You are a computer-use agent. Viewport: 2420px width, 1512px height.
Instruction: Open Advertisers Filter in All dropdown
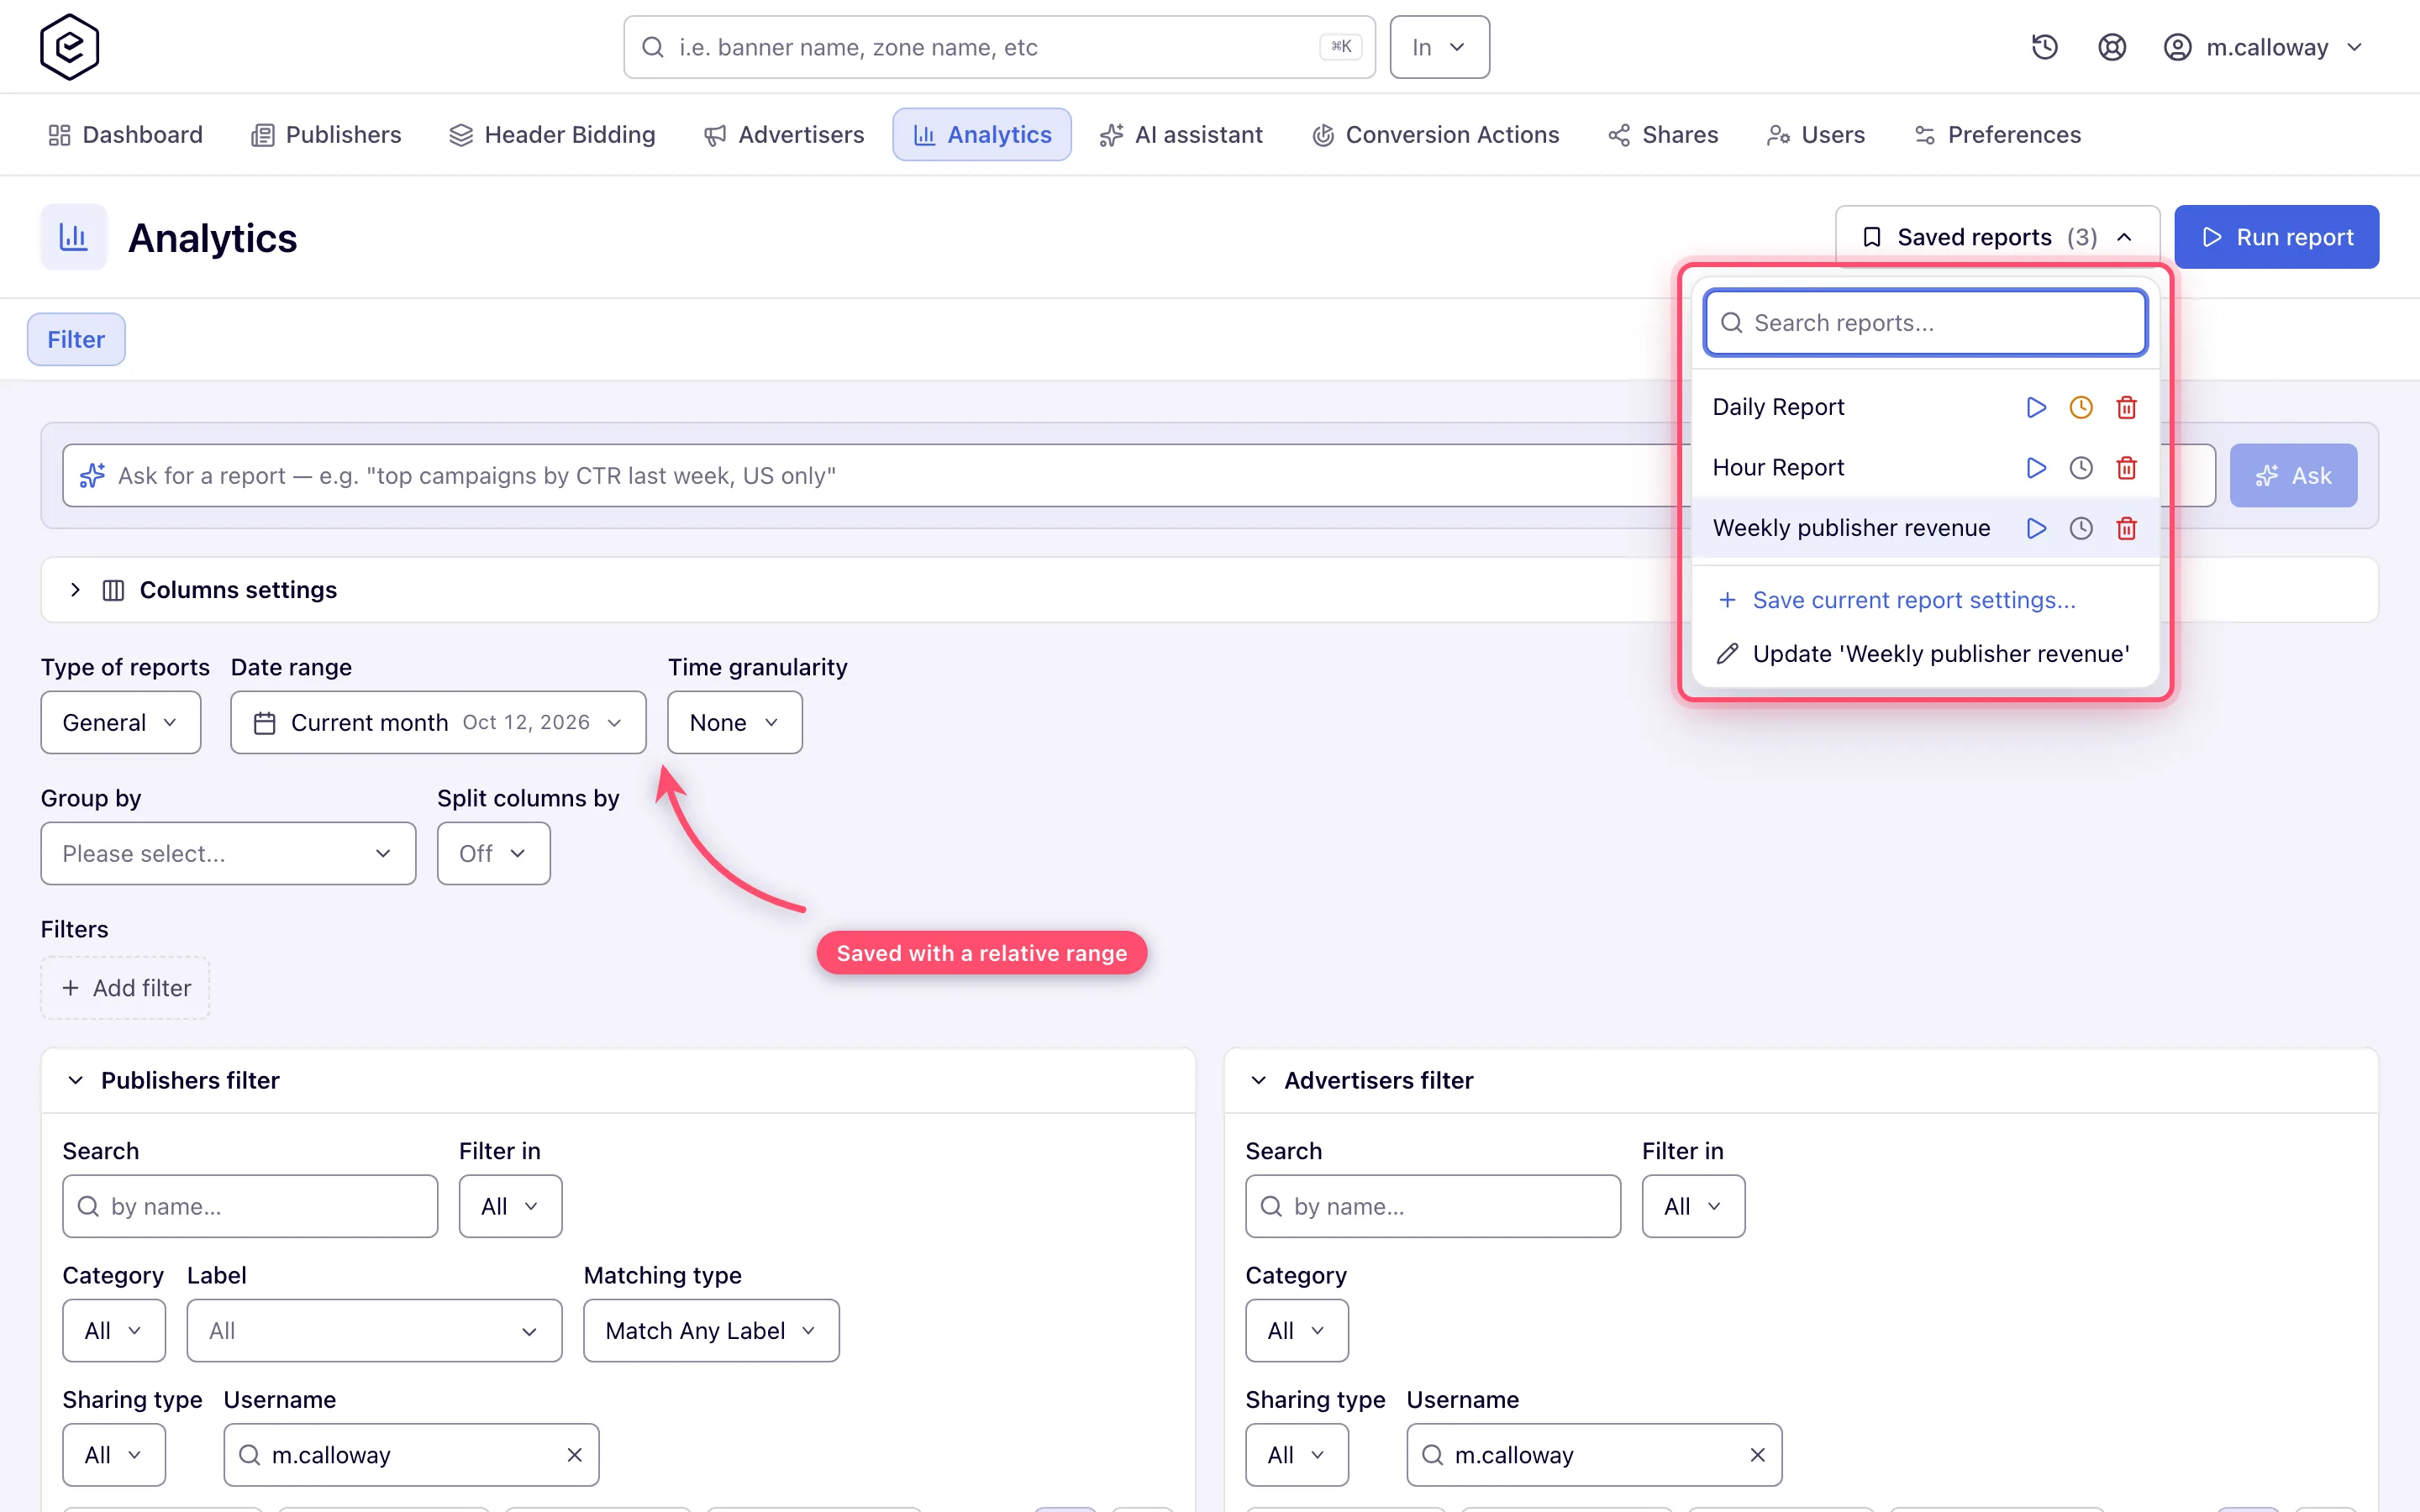point(1693,1206)
